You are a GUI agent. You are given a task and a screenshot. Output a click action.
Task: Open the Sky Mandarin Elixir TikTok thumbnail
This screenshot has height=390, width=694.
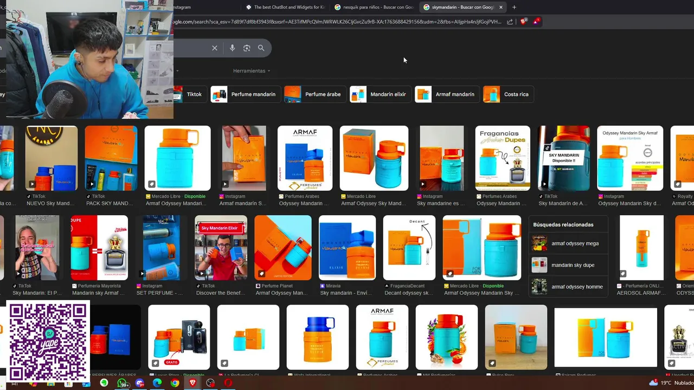[221, 248]
